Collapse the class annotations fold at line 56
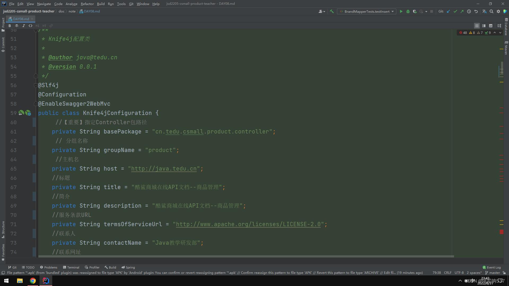The height and width of the screenshot is (286, 509). point(36,85)
